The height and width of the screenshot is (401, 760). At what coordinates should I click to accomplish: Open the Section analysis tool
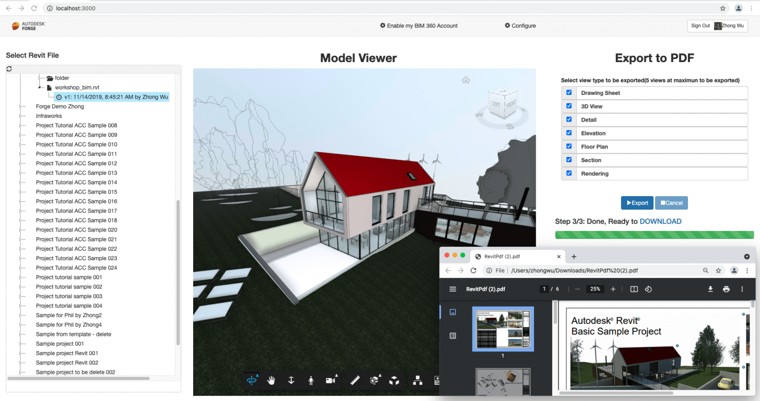coord(374,380)
